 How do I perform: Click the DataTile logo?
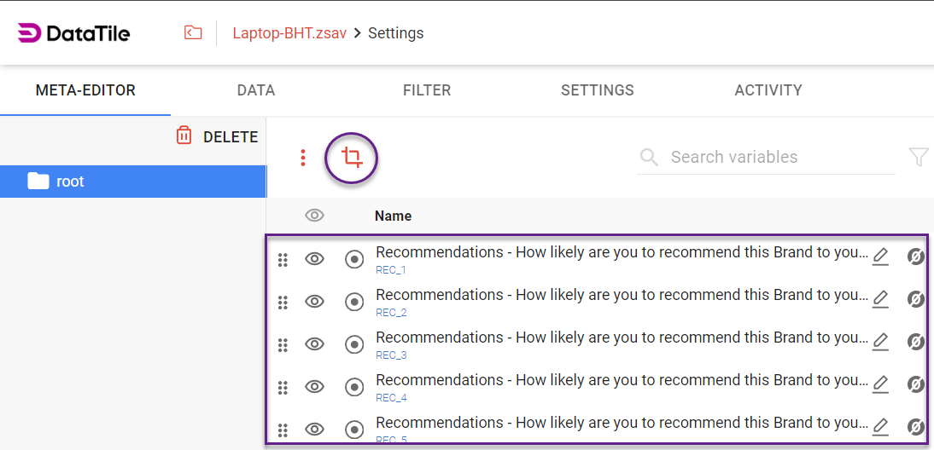pyautogui.click(x=74, y=33)
